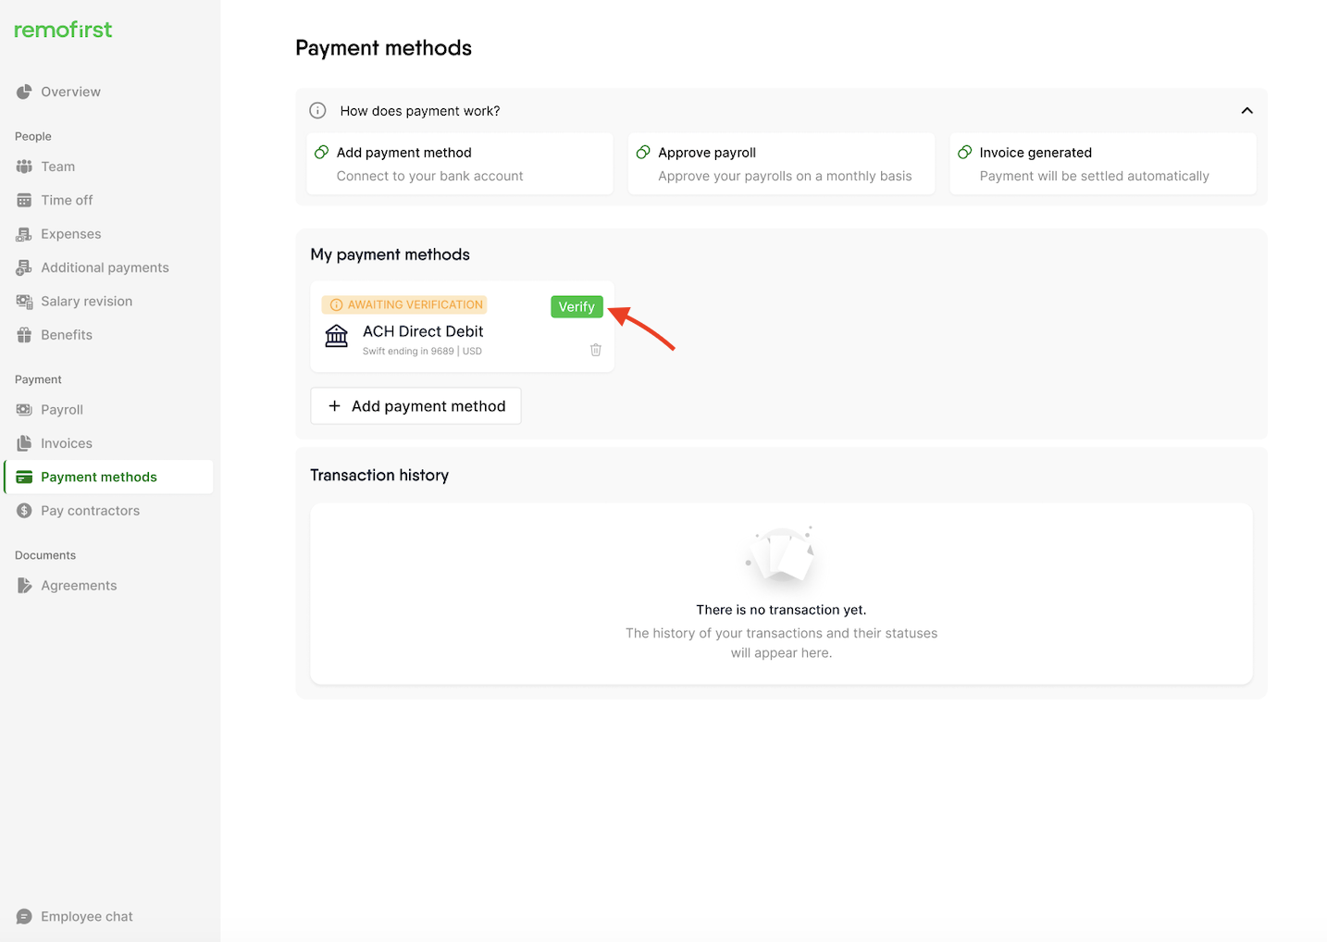Click the info icon beside payment help

pyautogui.click(x=317, y=111)
